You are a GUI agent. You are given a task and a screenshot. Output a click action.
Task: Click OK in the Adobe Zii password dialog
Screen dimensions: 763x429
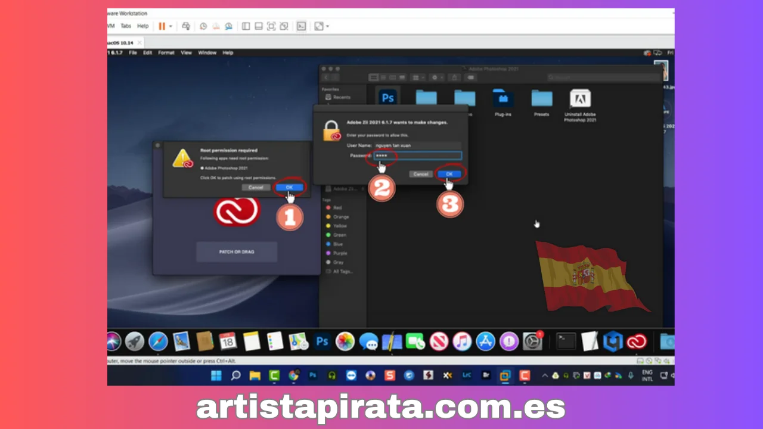pos(449,174)
